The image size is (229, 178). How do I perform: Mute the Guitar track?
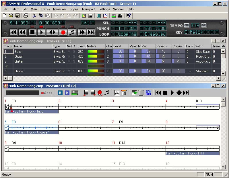click(x=69, y=61)
